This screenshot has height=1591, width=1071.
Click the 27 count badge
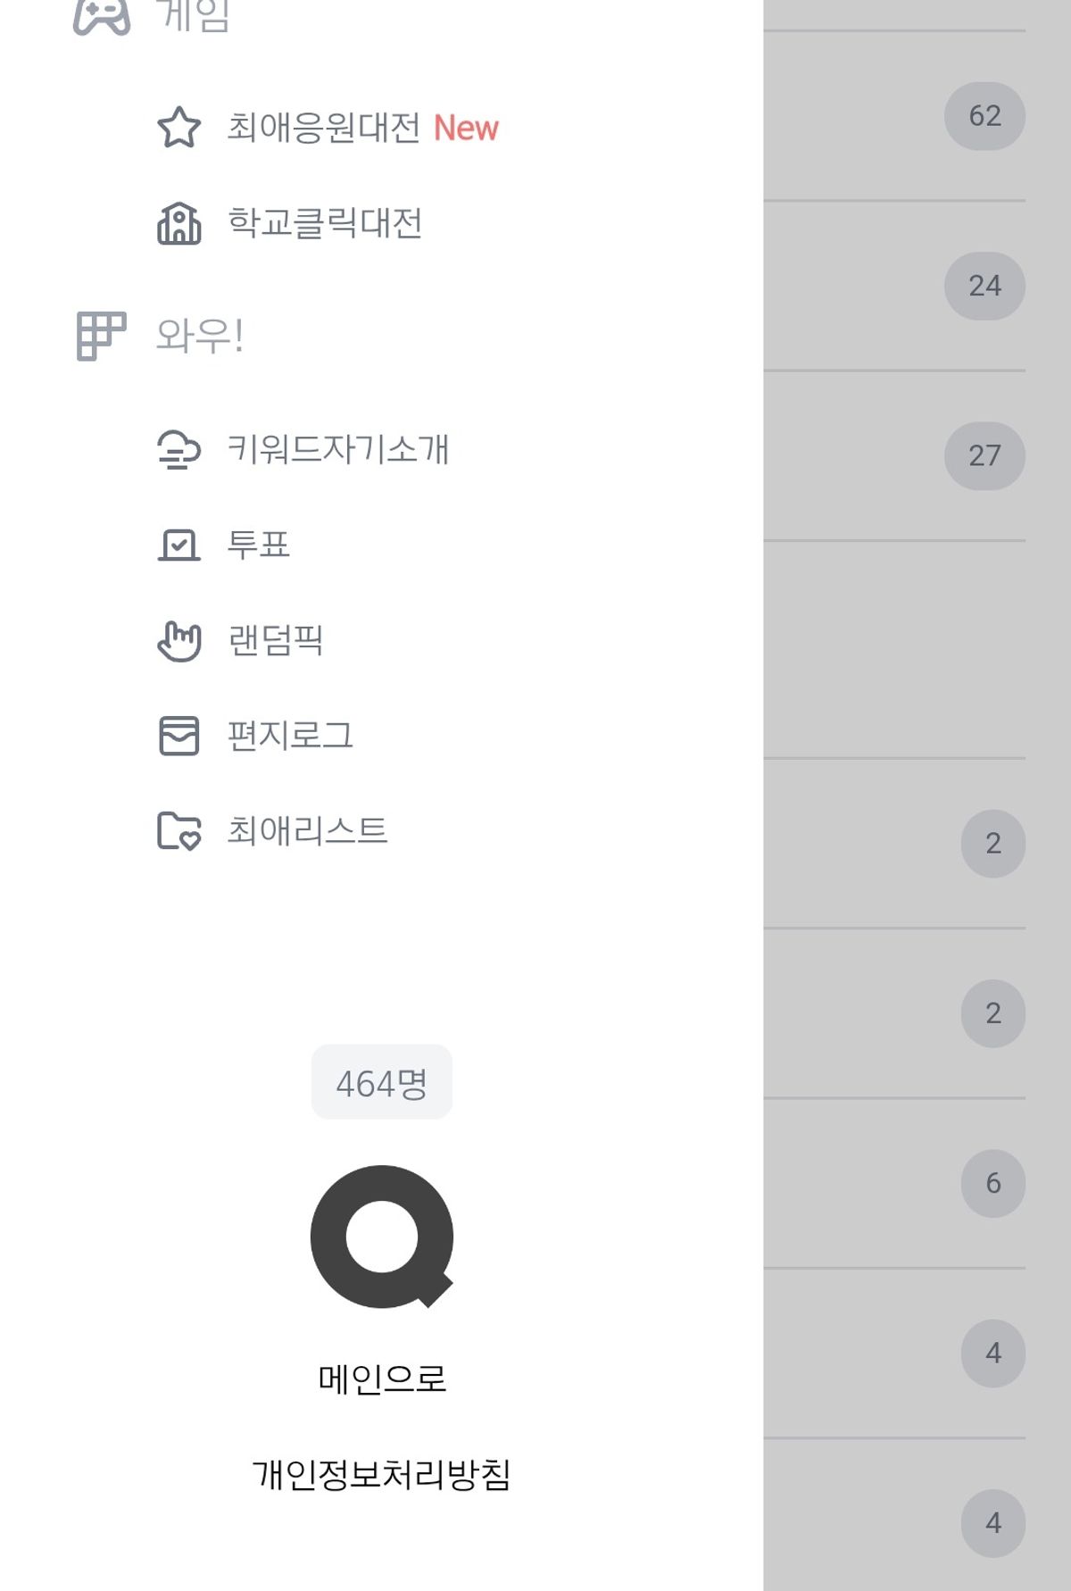(984, 455)
